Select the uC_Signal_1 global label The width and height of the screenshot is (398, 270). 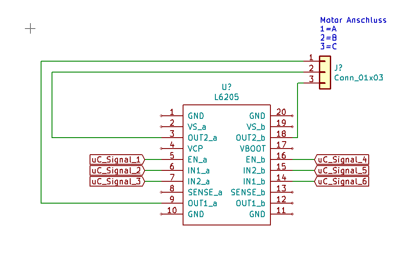pos(117,159)
